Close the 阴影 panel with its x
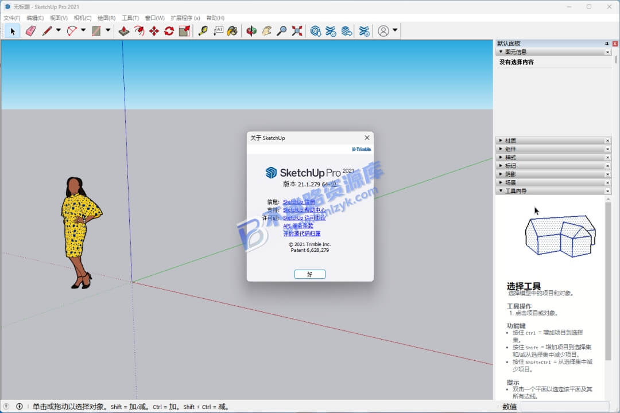This screenshot has height=413, width=620. (x=608, y=174)
